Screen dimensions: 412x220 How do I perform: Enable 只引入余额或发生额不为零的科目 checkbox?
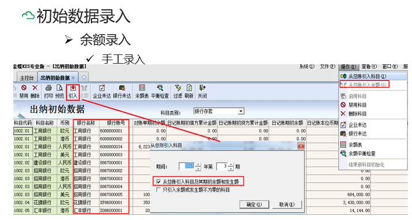(x=159, y=190)
